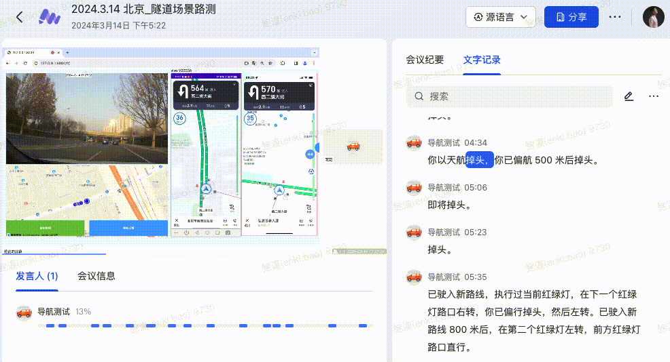Click the 搜索 search field
The height and width of the screenshot is (362, 670).
[x=509, y=96]
